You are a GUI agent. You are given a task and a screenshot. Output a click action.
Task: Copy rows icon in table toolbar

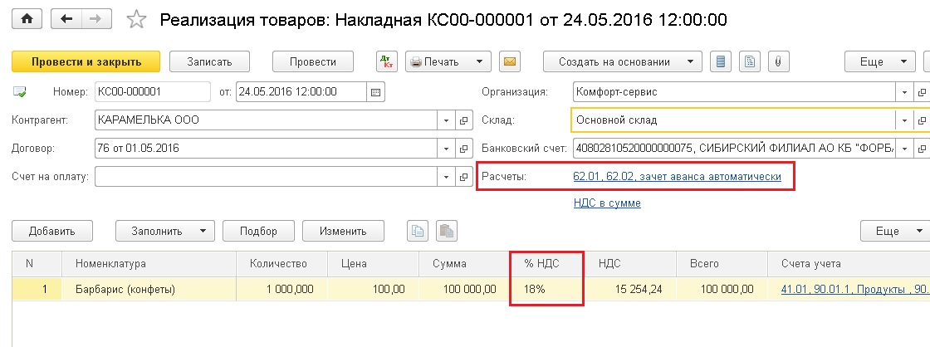[x=418, y=231]
